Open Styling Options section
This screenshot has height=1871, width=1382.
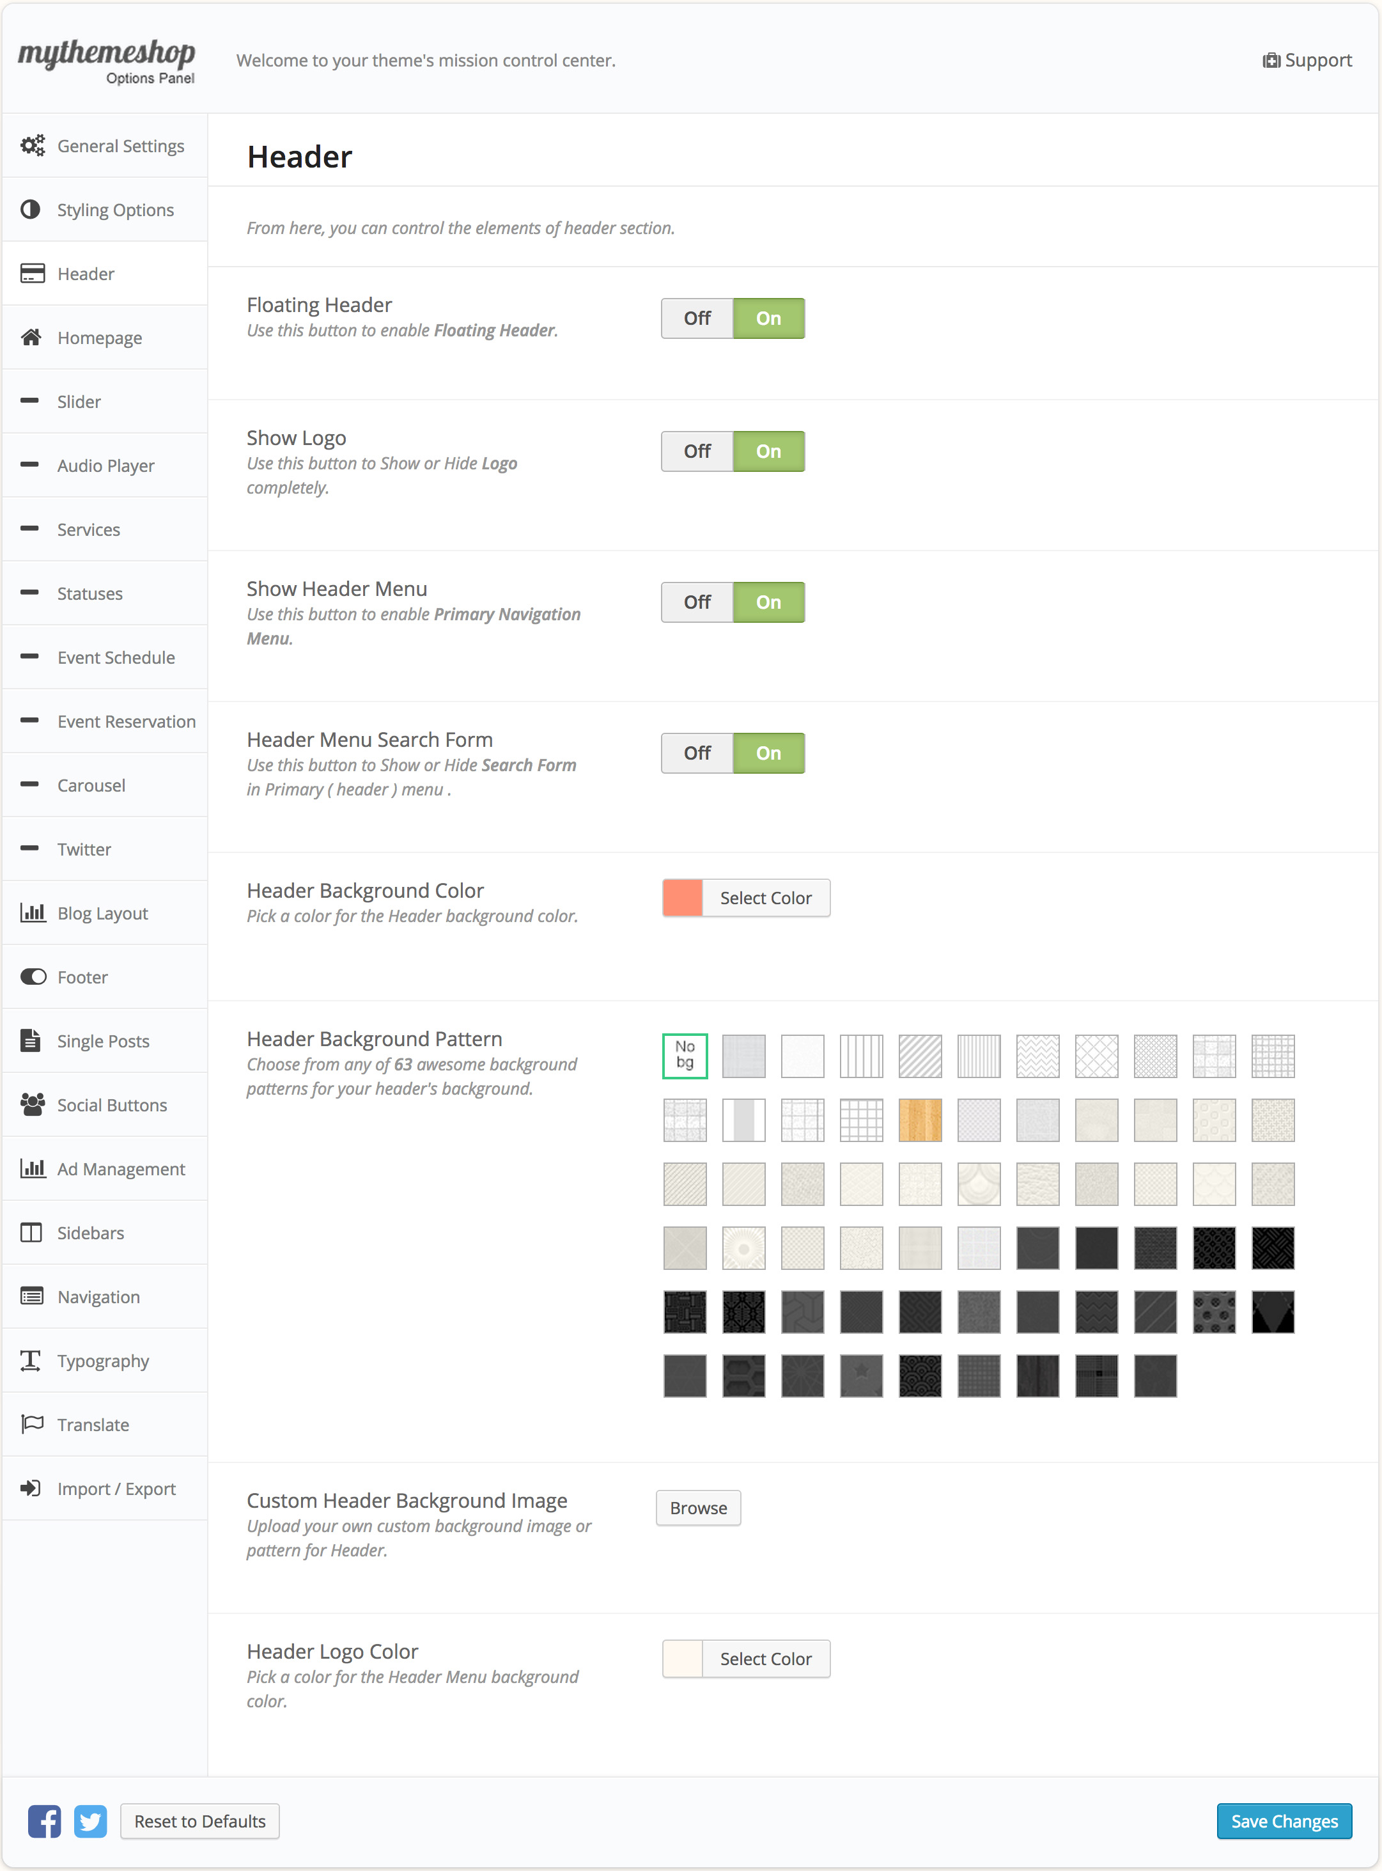click(116, 210)
